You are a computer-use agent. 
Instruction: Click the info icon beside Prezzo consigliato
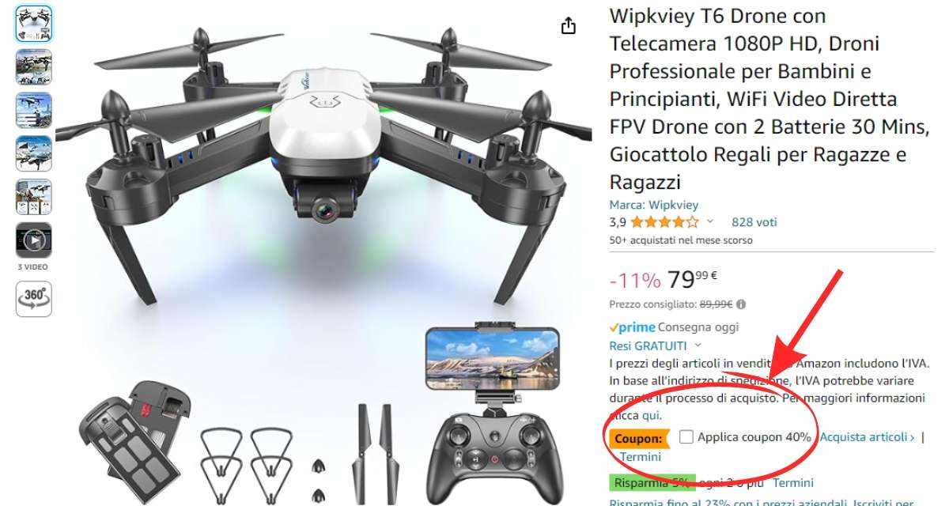[741, 304]
